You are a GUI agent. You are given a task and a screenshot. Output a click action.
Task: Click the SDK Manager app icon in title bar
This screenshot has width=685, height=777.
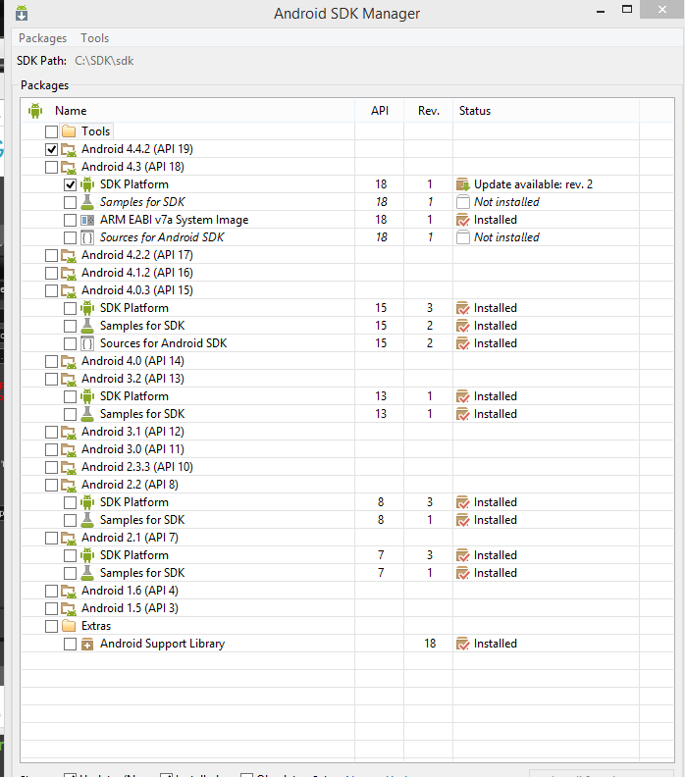[22, 13]
